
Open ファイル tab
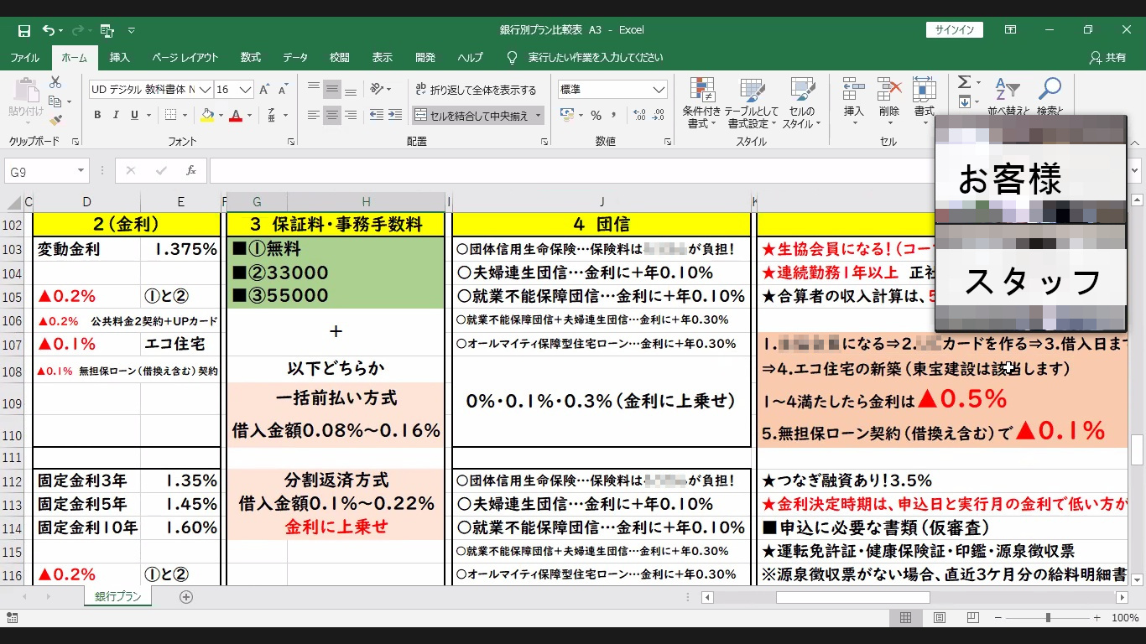tap(24, 58)
